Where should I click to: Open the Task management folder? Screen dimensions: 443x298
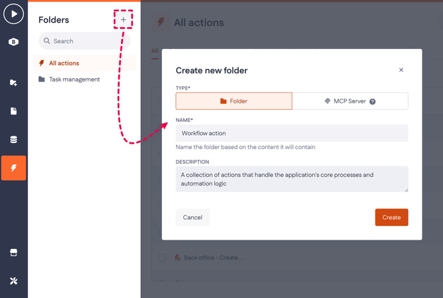(74, 79)
